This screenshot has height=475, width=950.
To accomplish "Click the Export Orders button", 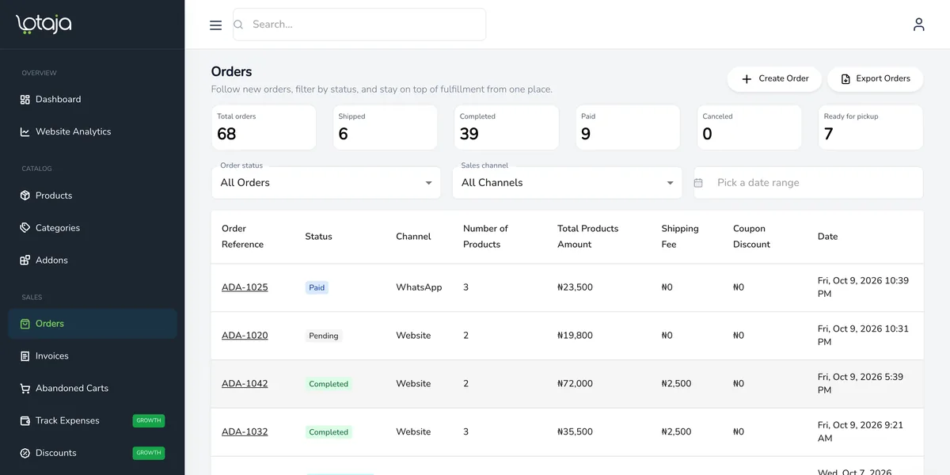I will point(875,79).
